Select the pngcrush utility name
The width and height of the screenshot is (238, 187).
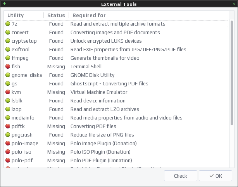[22, 135]
